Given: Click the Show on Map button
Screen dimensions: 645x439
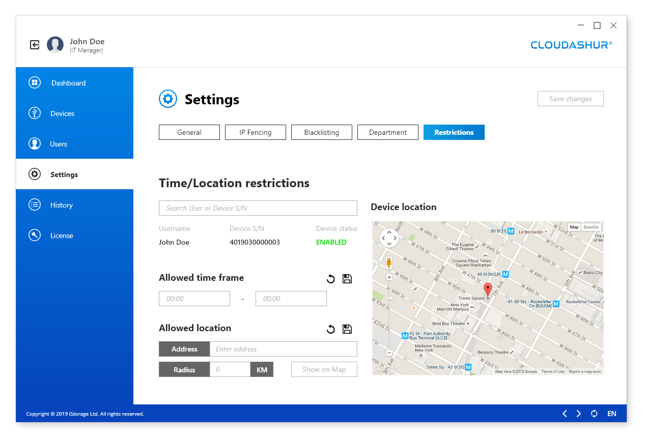Looking at the screenshot, I should (324, 369).
